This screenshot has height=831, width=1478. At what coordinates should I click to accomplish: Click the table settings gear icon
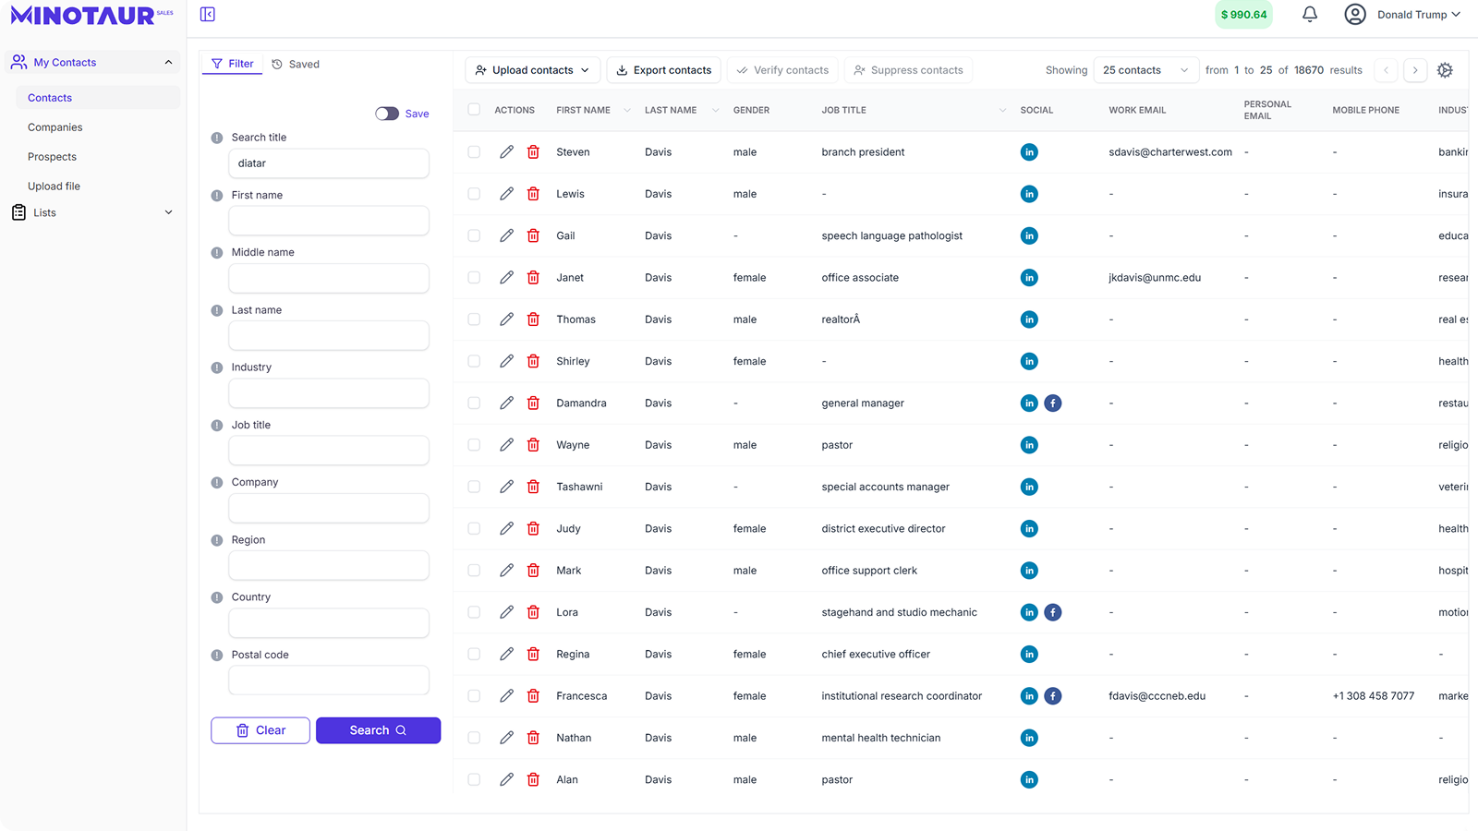[x=1445, y=70]
